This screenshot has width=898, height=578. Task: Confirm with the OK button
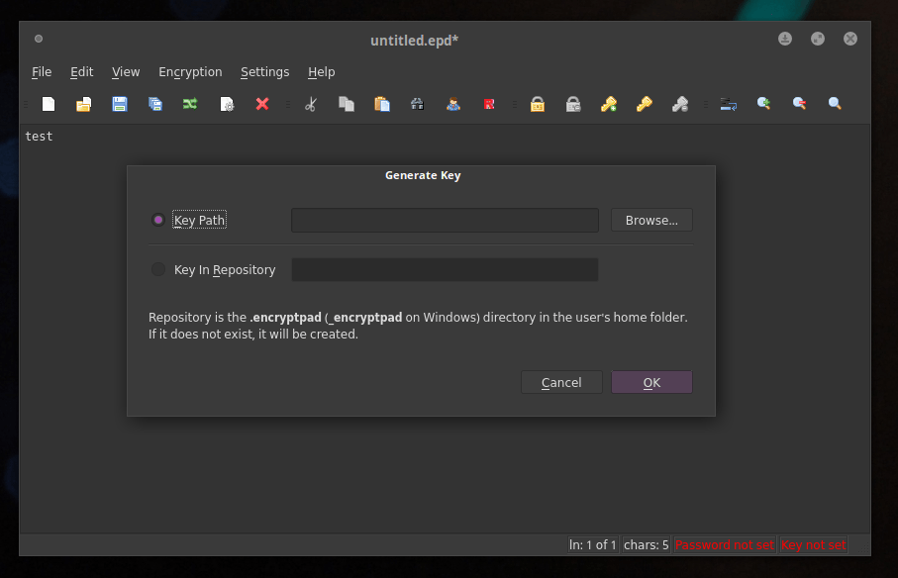point(651,382)
